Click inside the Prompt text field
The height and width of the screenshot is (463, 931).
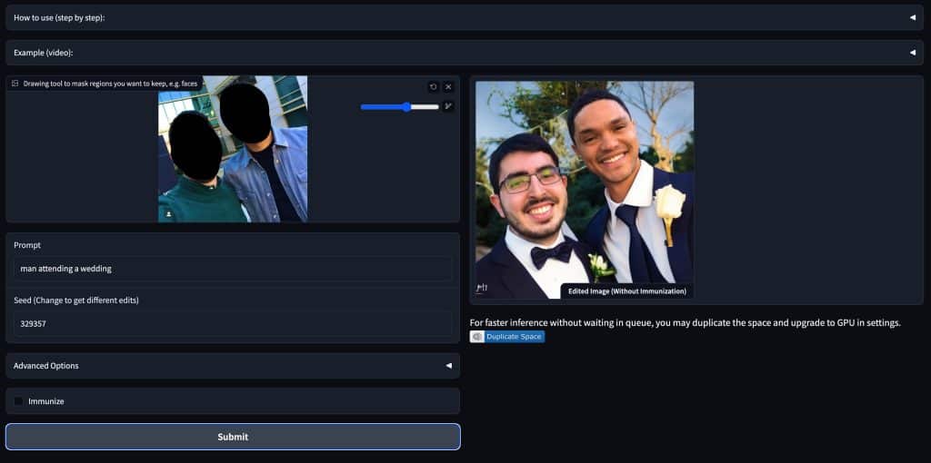click(x=233, y=269)
